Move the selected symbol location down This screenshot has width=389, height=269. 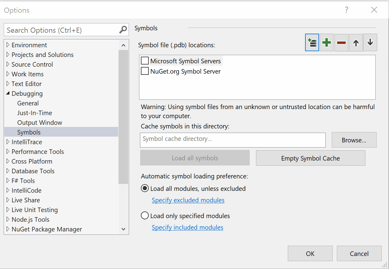click(370, 42)
